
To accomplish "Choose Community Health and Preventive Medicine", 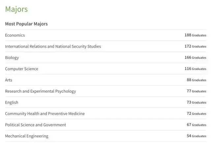I will point(45,114).
